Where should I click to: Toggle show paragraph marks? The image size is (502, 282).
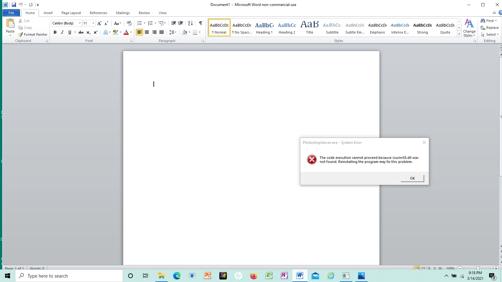pos(200,23)
